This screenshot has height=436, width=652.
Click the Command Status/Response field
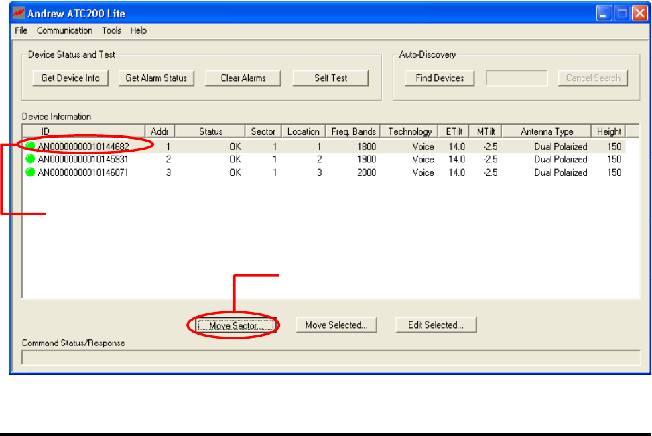coord(331,358)
